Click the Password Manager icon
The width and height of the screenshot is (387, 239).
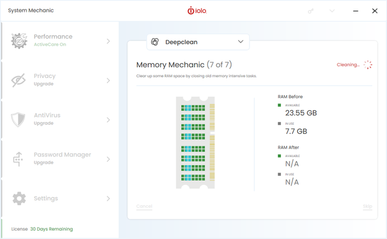click(x=19, y=159)
